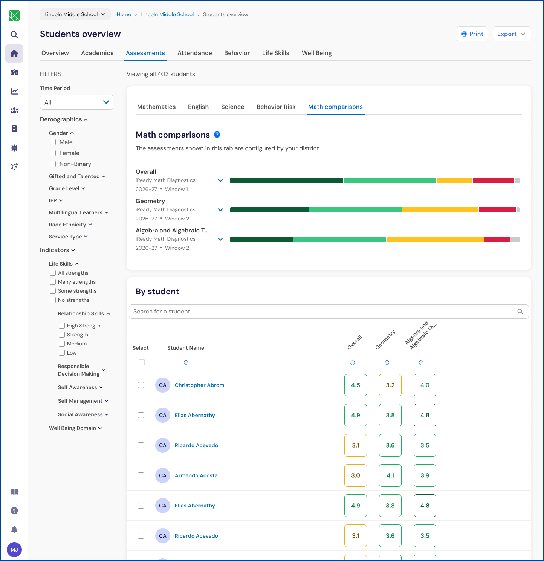This screenshot has width=544, height=561.
Task: Click red segment of Algebra bar
Action: tap(497, 239)
